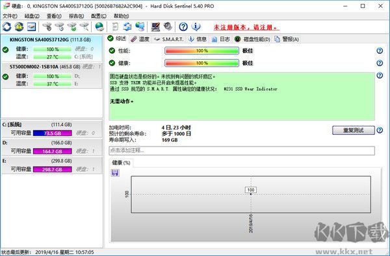Image resolution: width=390 pixels, height=256 pixels.
Task: Click the networked computers toolbar icon
Action: pos(140,27)
